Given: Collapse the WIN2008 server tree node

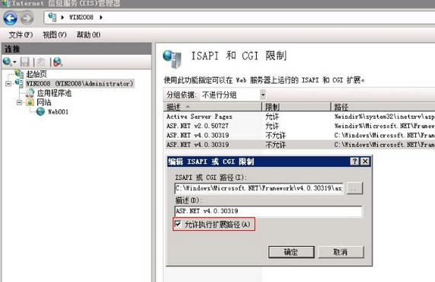Looking at the screenshot, I should (8, 84).
